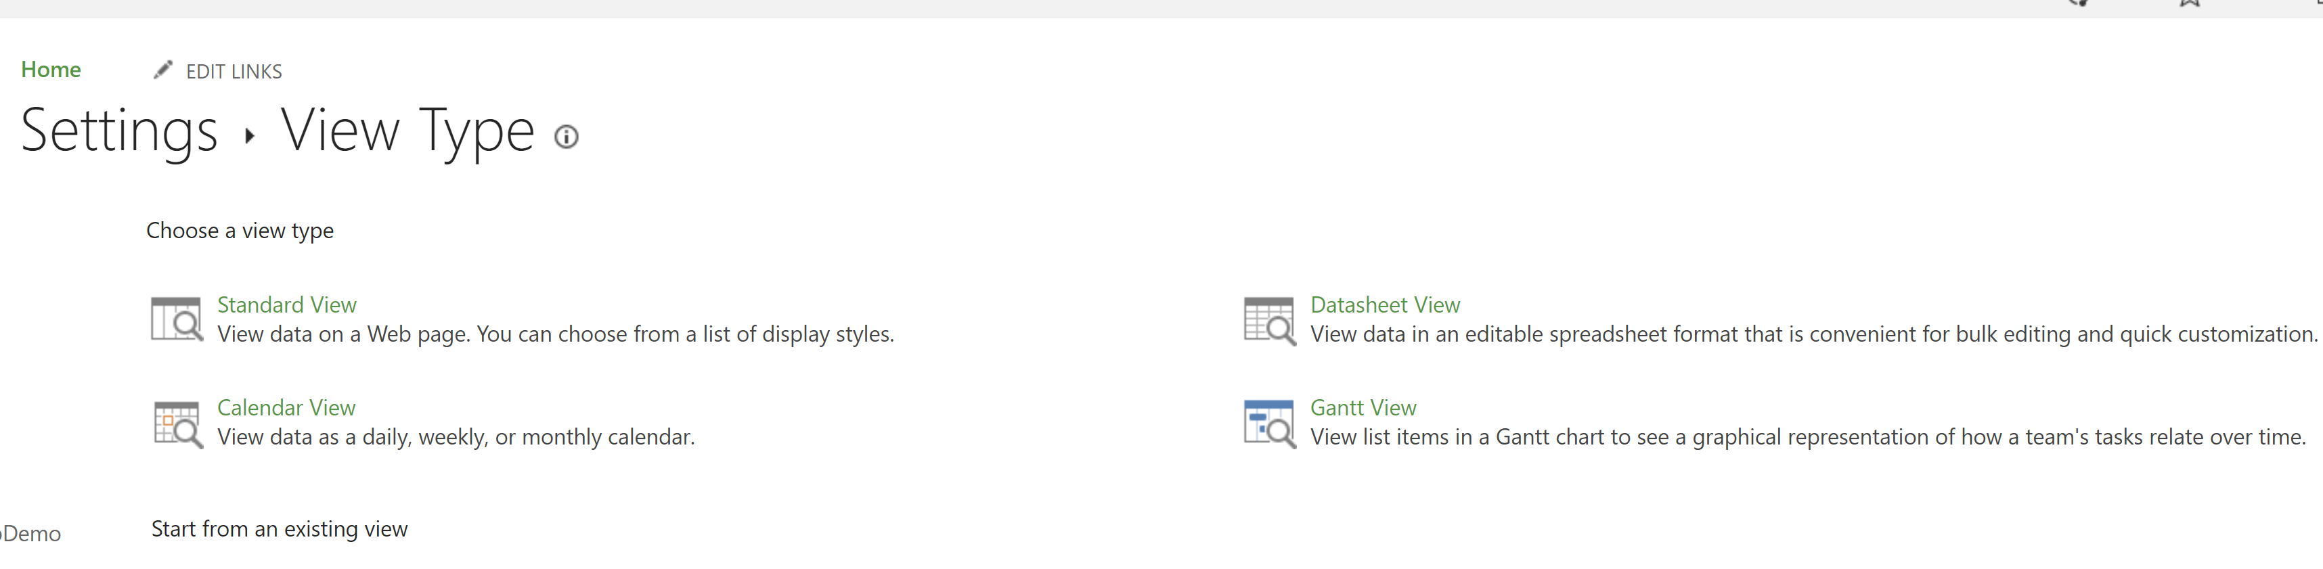Choose the Datasheet View link
The width and height of the screenshot is (2323, 569).
1384,304
